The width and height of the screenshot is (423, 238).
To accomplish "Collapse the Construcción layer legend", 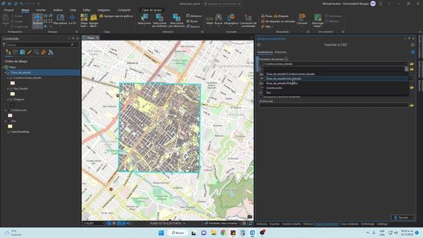I will 5,110.
